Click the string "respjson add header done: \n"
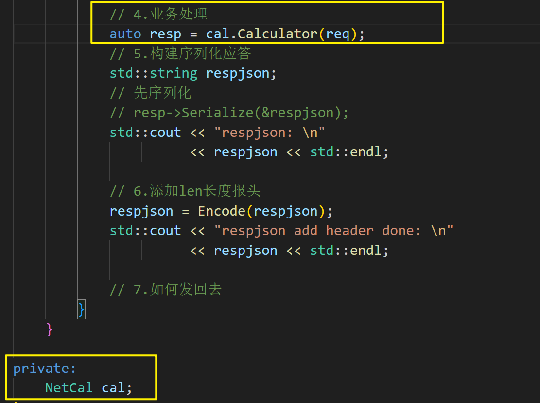Image resolution: width=540 pixels, height=403 pixels. (333, 230)
